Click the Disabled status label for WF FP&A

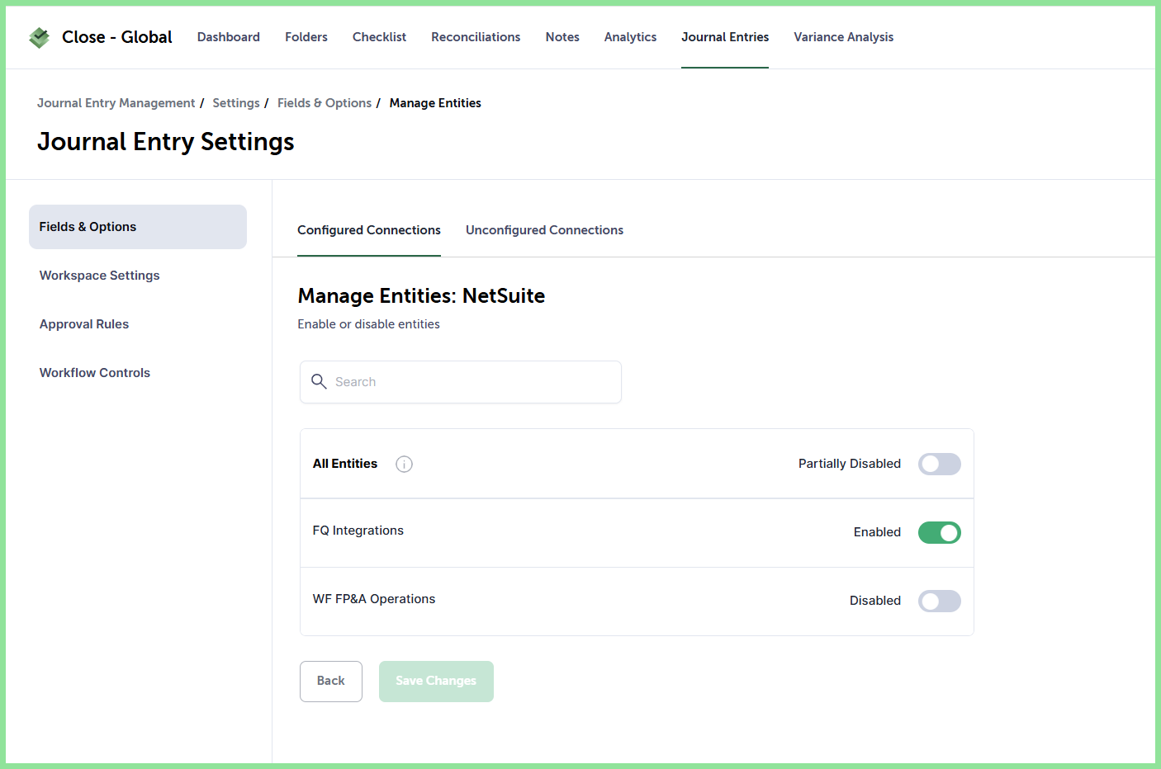click(x=875, y=601)
